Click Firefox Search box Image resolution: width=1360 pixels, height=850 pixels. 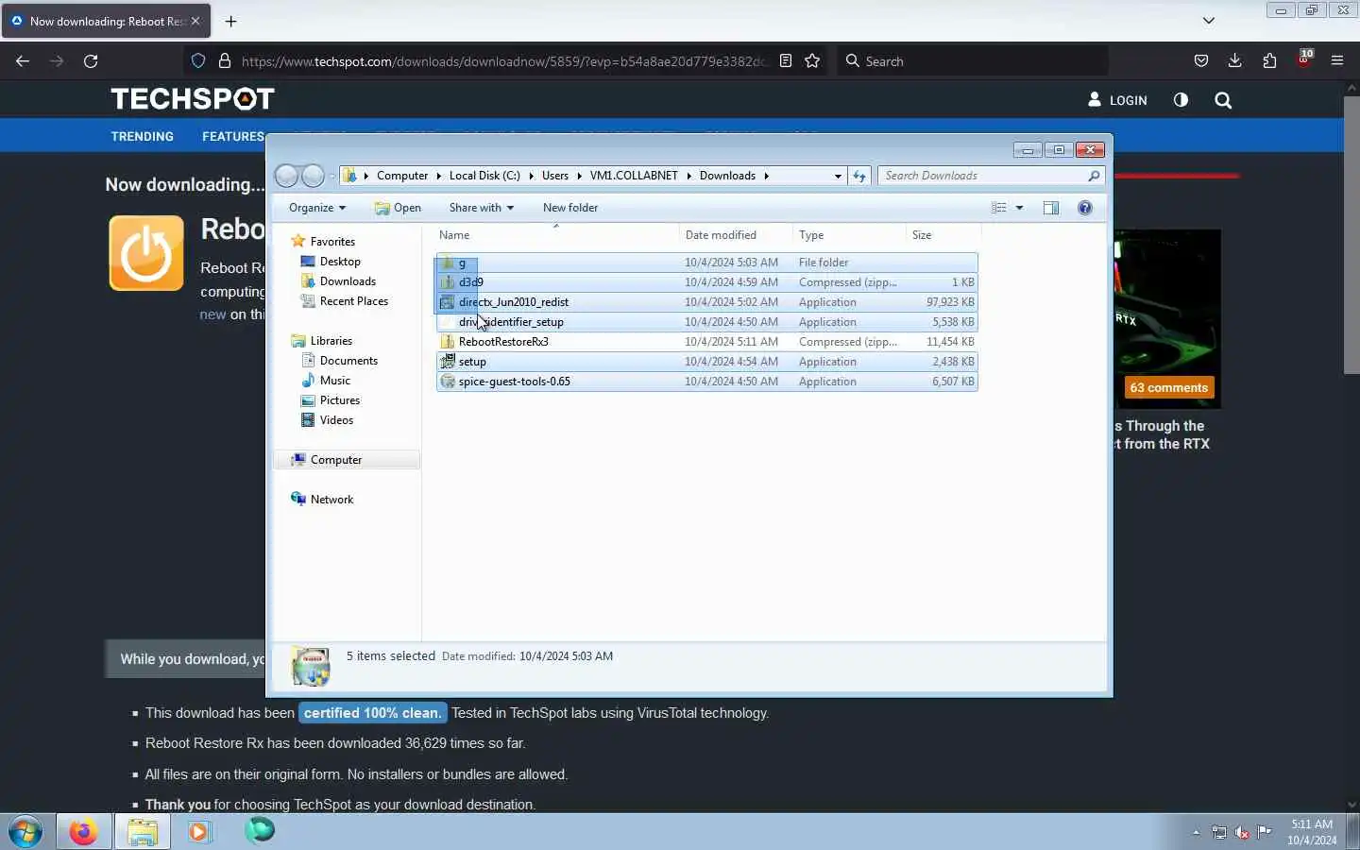[x=973, y=60]
